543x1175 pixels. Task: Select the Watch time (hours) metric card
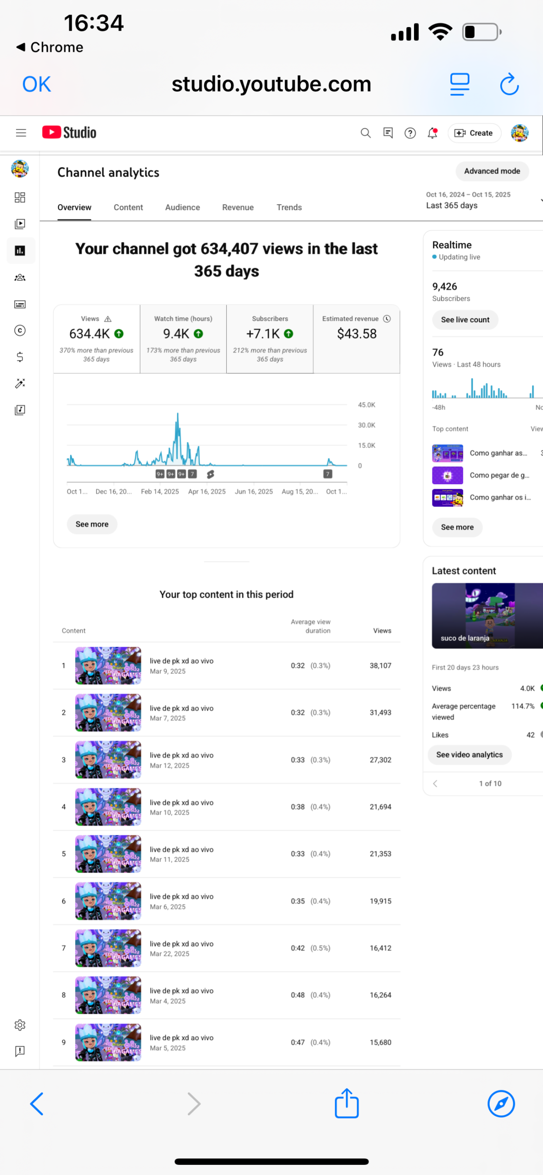pyautogui.click(x=183, y=339)
